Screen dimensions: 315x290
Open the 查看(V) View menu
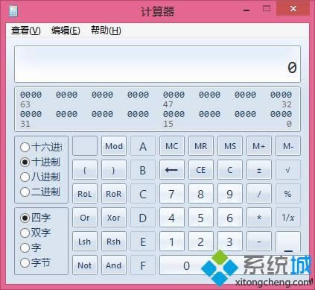(x=26, y=31)
